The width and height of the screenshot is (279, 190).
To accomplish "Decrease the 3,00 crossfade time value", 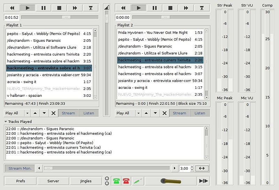I will (x=192, y=170).
